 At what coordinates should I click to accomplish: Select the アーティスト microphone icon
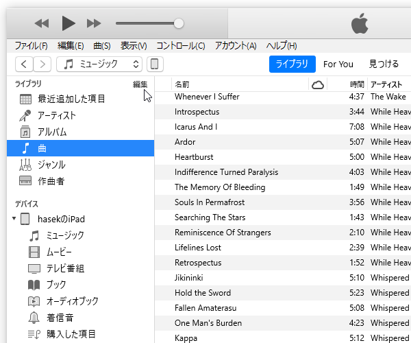coord(25,115)
